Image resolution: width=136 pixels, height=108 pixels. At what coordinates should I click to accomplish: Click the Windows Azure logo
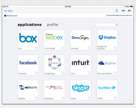click(x=11, y=16)
